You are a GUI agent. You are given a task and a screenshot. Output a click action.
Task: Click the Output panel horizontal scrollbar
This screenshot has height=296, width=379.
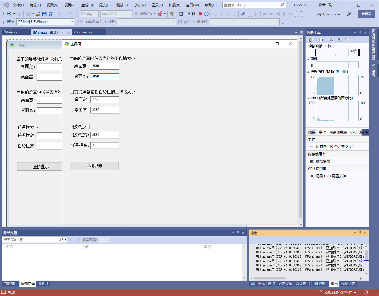[x=270, y=278]
